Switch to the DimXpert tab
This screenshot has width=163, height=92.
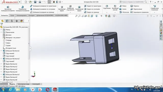point(32,15)
